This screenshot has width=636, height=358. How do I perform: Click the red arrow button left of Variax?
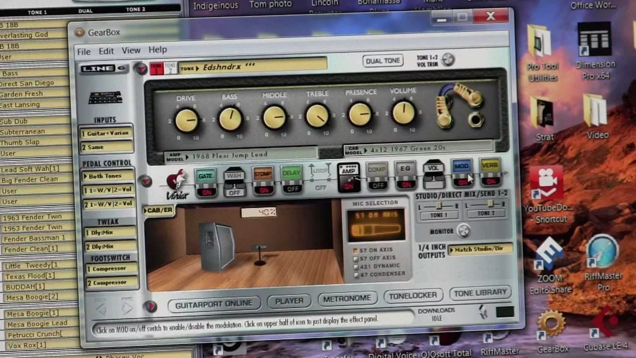pyautogui.click(x=146, y=181)
